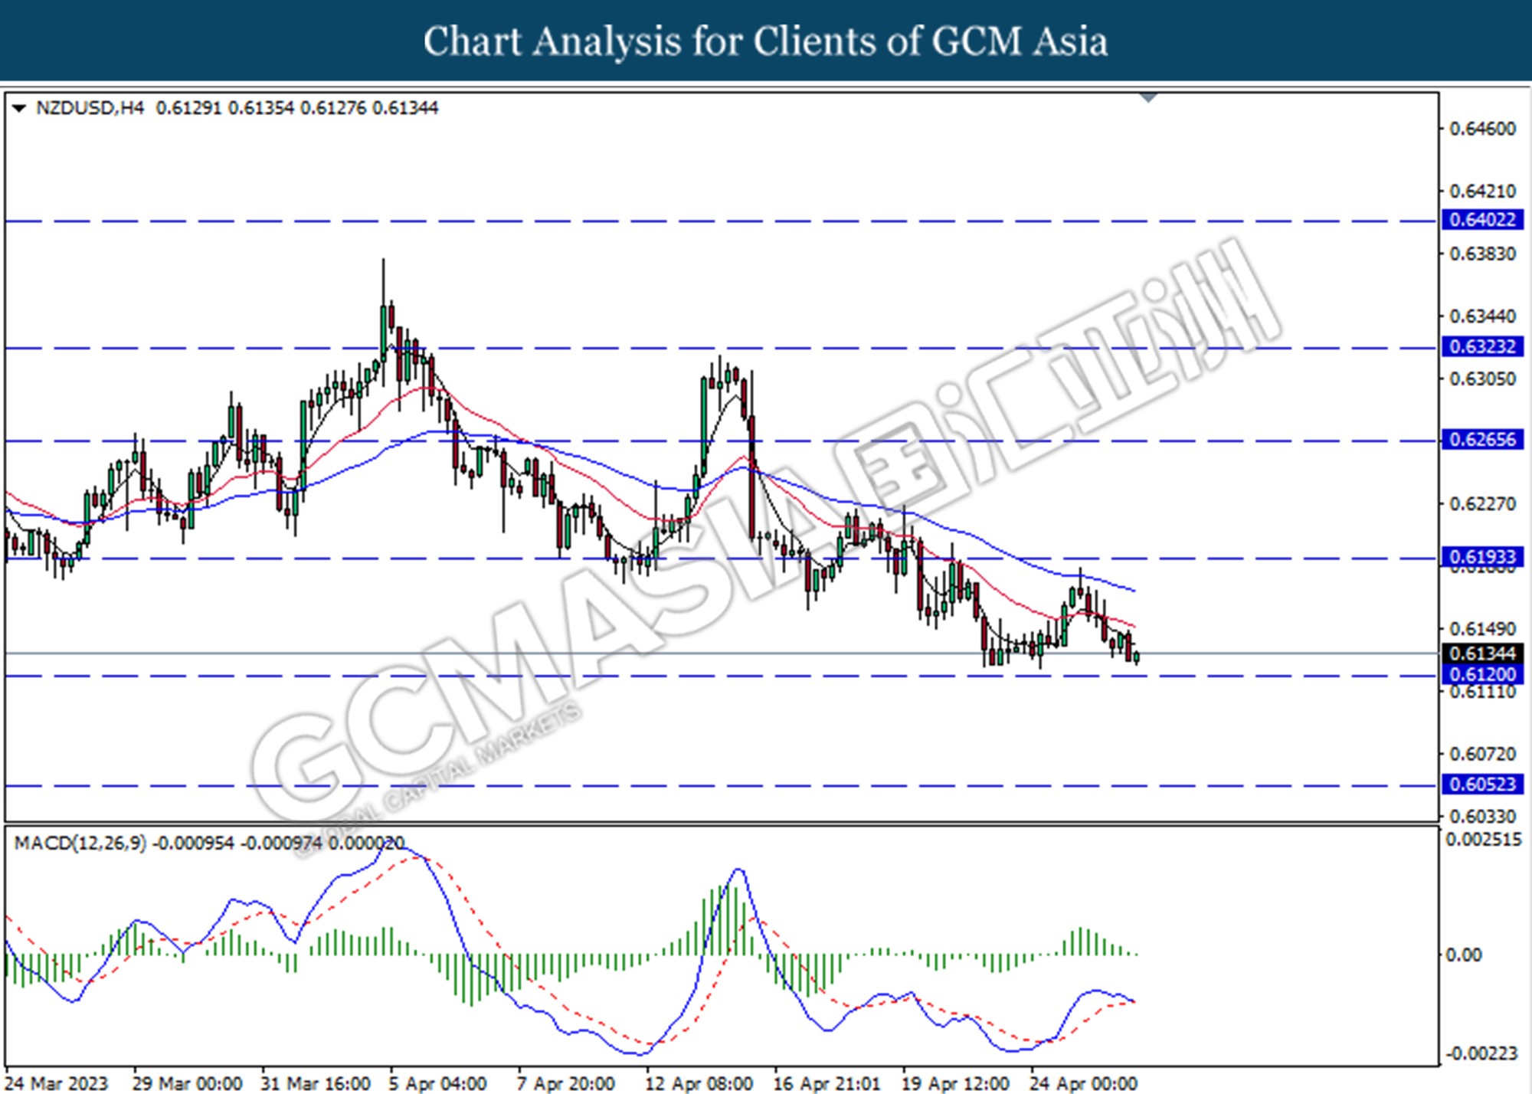Click the 0.64600 price axis value

(x=1483, y=129)
